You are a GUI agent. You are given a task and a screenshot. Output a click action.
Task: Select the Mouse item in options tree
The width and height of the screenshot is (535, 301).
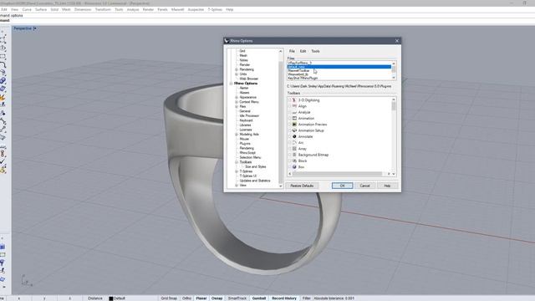coord(244,139)
